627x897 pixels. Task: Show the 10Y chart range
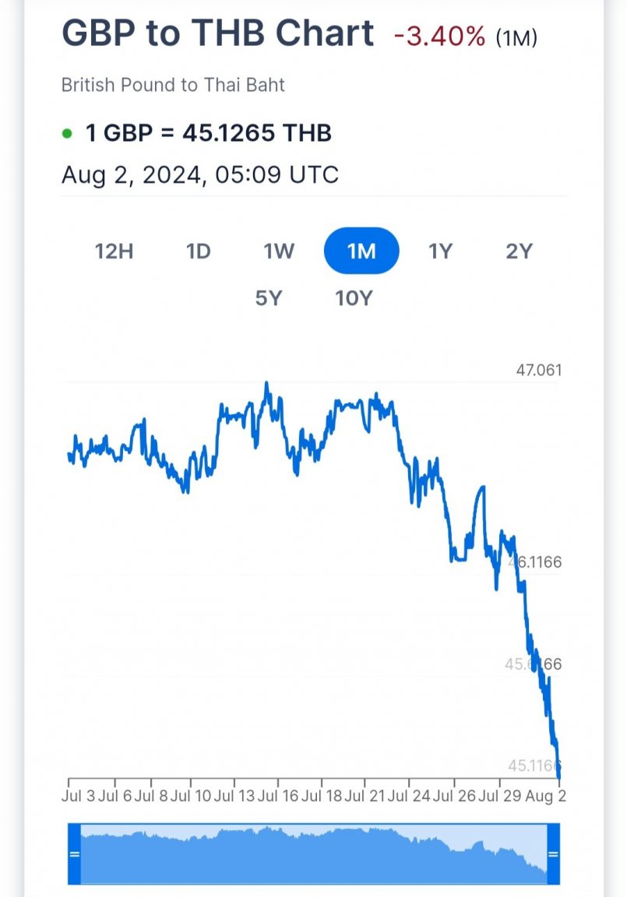click(x=354, y=298)
